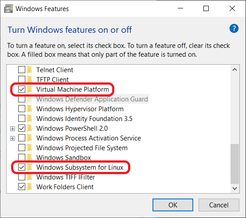Enable the Telnet Client checkbox
This screenshot has height=218, width=246.
coord(22,70)
